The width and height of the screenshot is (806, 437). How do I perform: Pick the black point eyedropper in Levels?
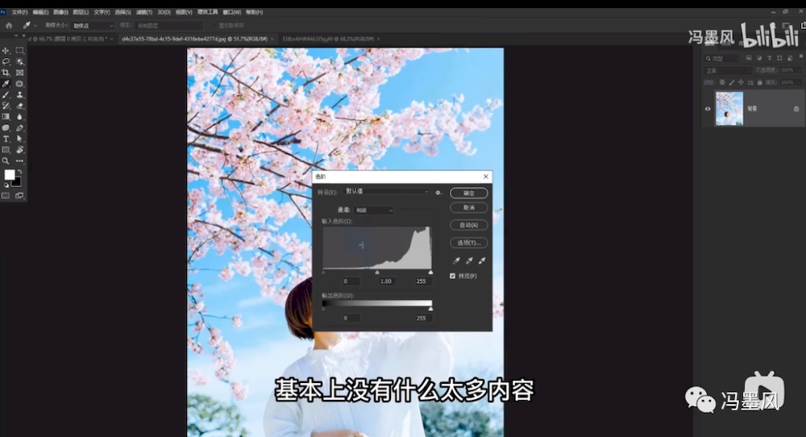tap(456, 260)
